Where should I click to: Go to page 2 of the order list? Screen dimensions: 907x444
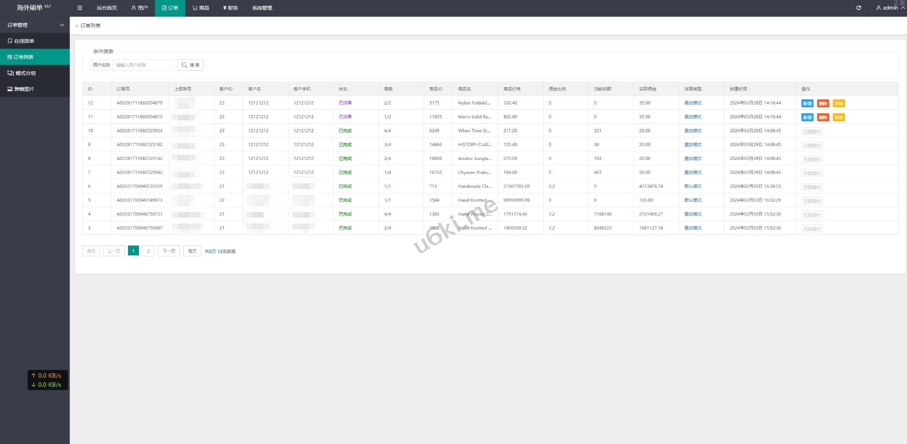coord(148,251)
